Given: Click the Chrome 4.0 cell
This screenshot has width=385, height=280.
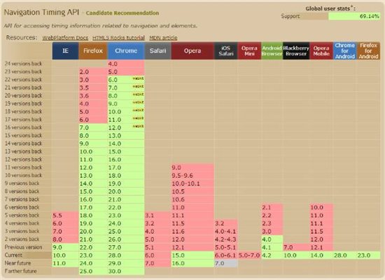Looking at the screenshot, I should coord(126,64).
